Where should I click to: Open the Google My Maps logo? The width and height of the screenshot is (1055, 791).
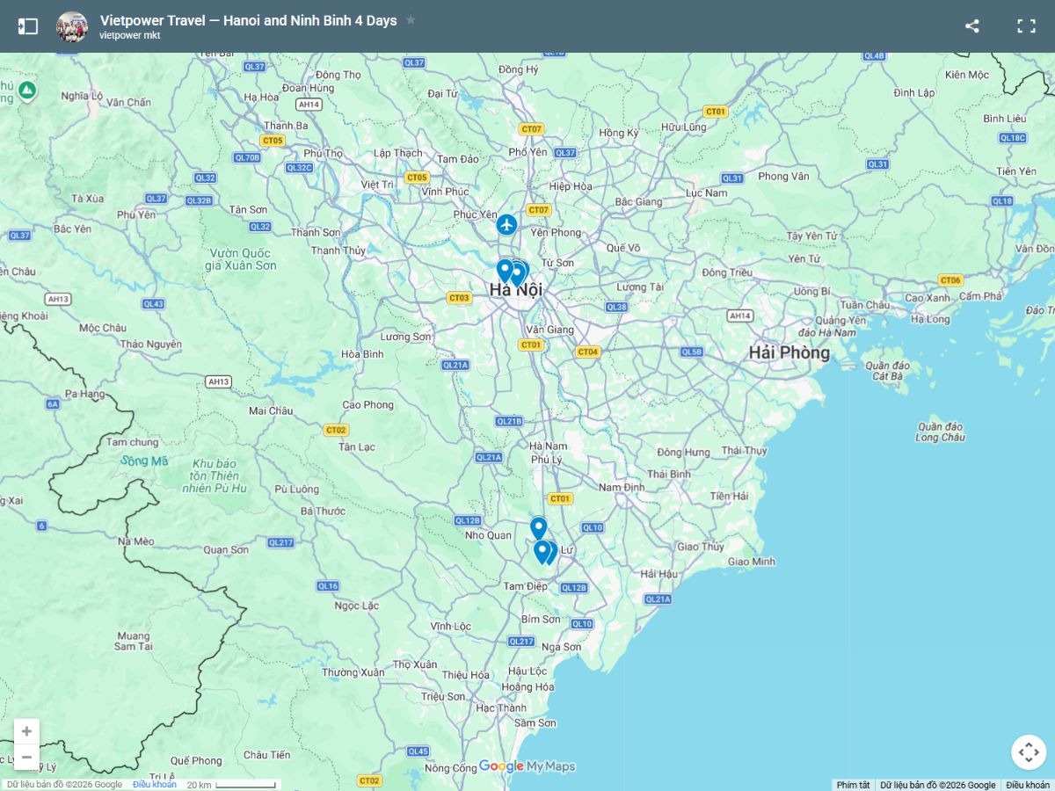pos(527,766)
